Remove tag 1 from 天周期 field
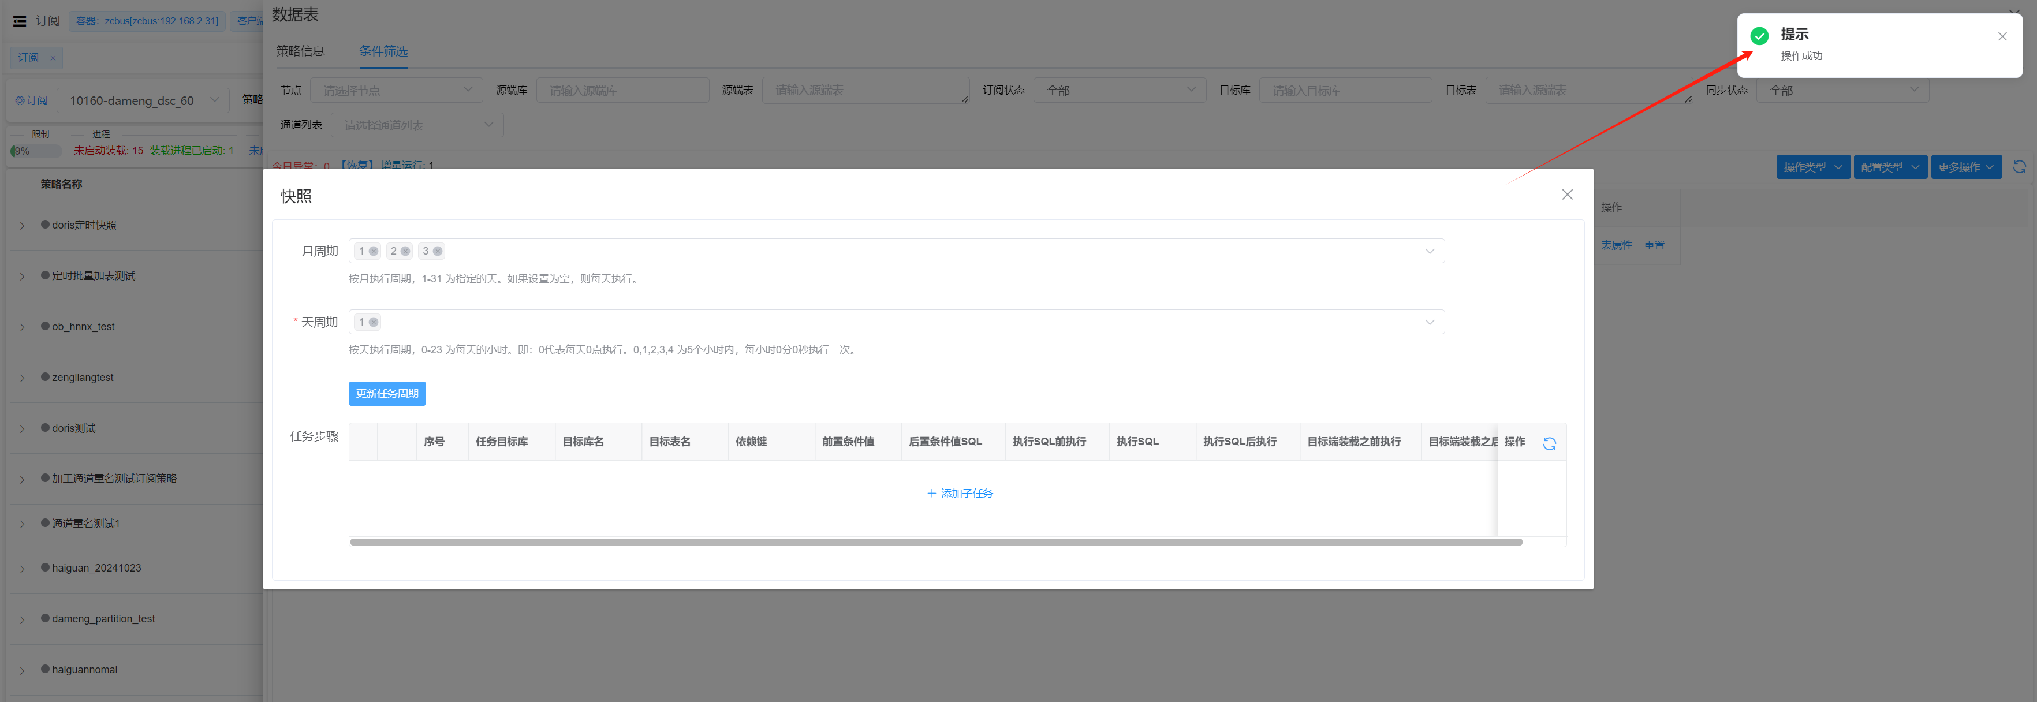 coord(373,323)
